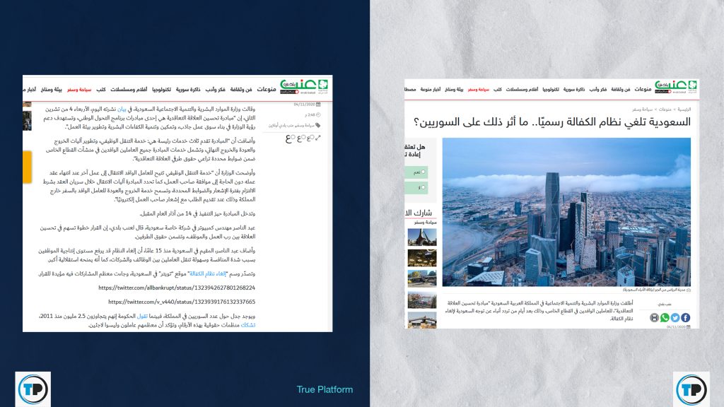Open أفلام ومسلسلات on right page
Image resolution: width=724 pixels, height=407 pixels.
(x=522, y=89)
